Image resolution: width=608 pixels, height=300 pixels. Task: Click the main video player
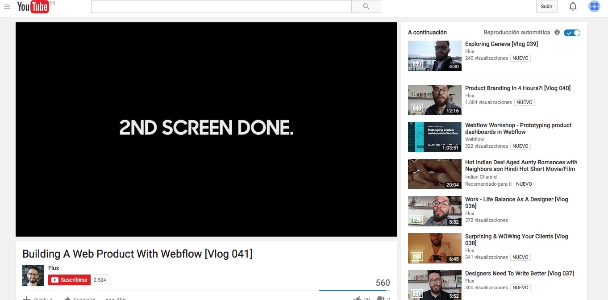pyautogui.click(x=206, y=129)
